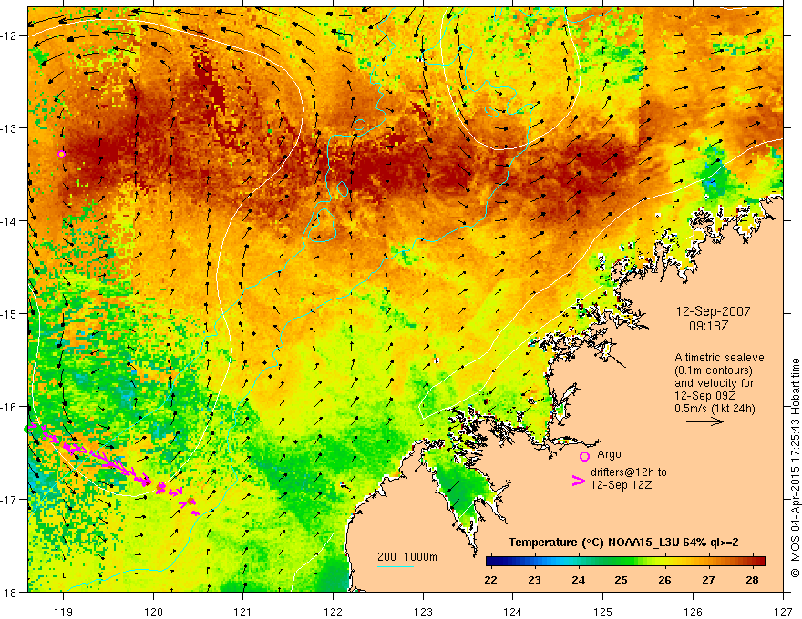
Task: Click the latitude axis label -14
Action: click(x=10, y=221)
